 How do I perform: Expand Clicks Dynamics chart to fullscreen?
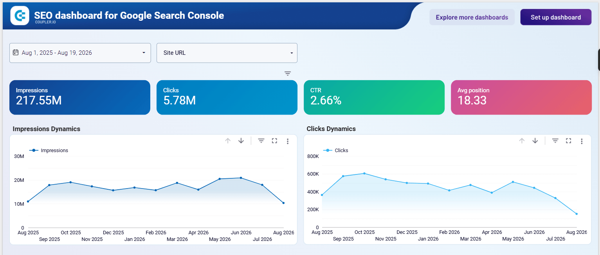568,141
